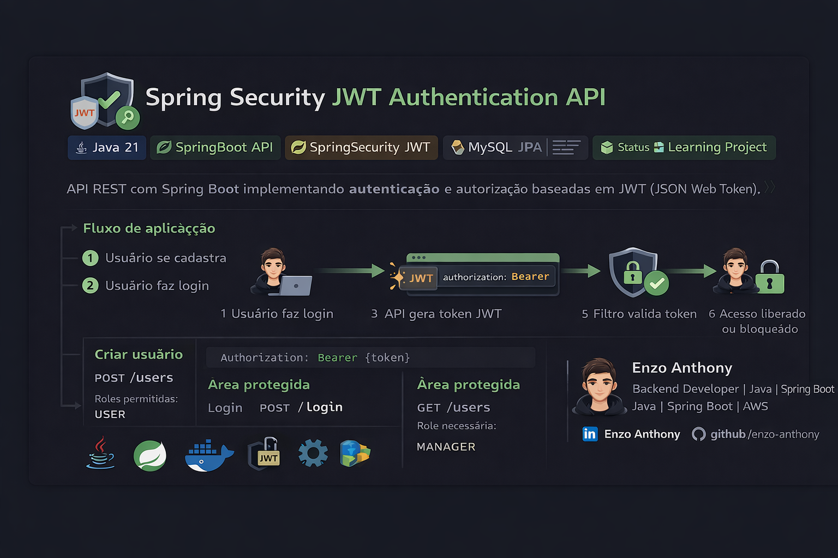Image resolution: width=838 pixels, height=558 pixels.
Task: Click the LinkedIn logo icon
Action: click(590, 434)
